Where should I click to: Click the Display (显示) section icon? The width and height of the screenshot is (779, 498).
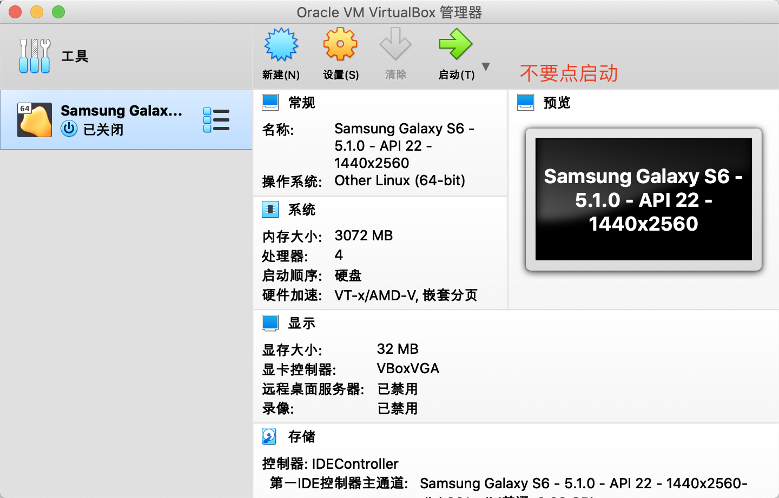(x=270, y=323)
